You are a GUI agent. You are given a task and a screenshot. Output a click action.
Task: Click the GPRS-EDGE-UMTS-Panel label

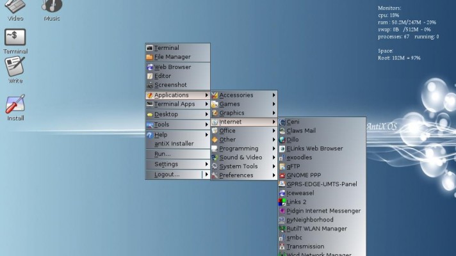tap(322, 184)
